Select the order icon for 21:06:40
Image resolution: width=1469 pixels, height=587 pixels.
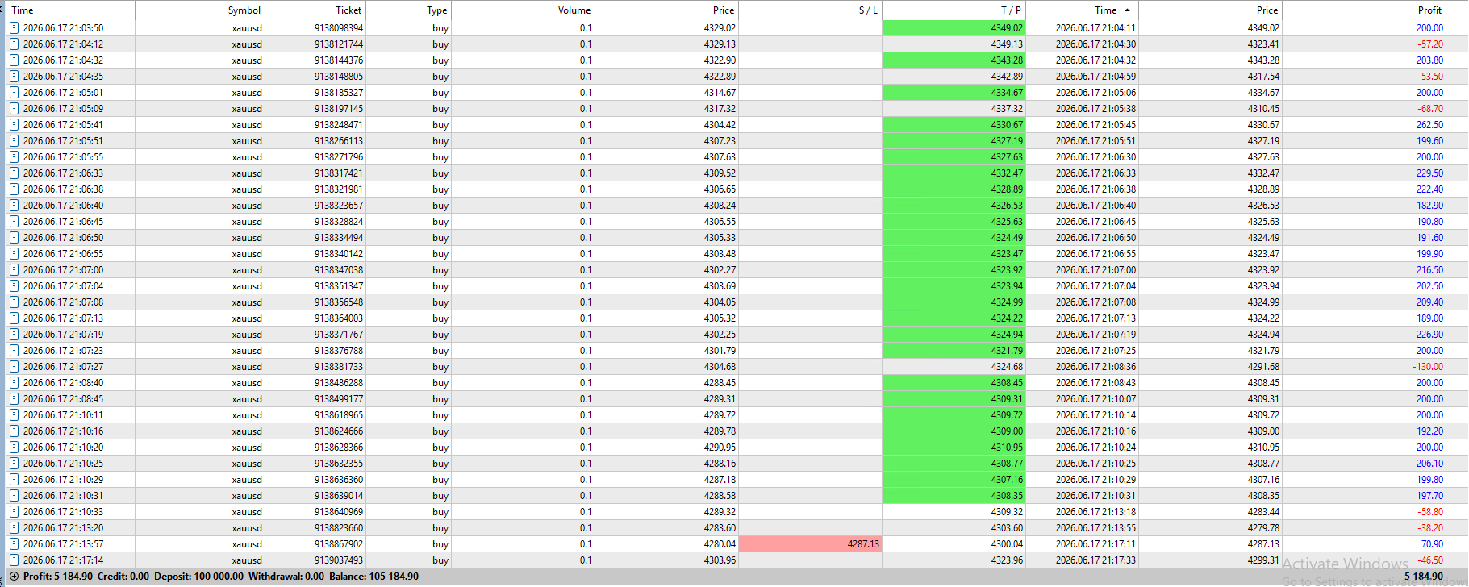pos(14,206)
